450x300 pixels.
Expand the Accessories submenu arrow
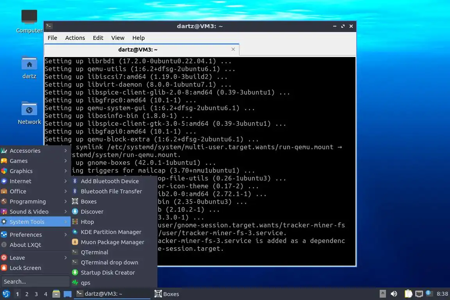66,150
